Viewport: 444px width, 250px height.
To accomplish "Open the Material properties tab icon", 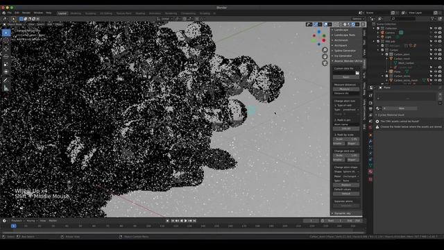I will point(370,172).
